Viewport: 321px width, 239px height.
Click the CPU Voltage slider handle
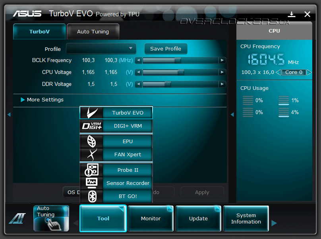[x=181, y=72]
